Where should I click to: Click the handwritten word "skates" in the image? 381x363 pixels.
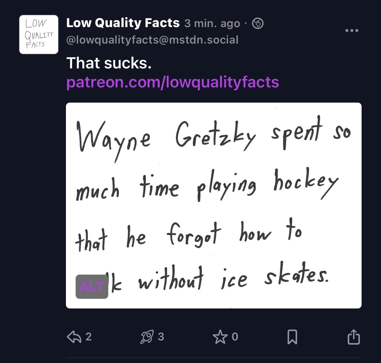[x=296, y=276]
